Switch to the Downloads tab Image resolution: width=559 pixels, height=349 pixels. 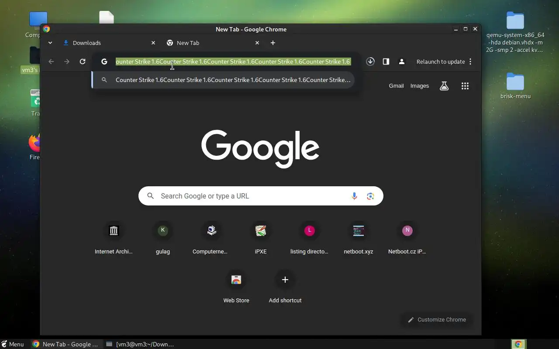(x=109, y=43)
